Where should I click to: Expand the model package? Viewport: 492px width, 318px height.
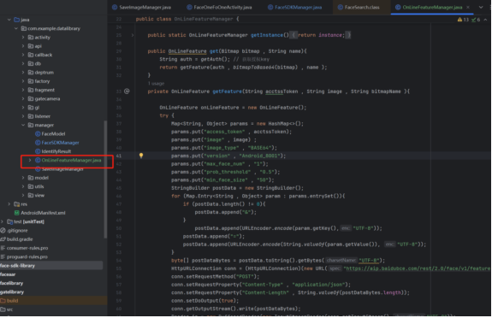(23, 178)
